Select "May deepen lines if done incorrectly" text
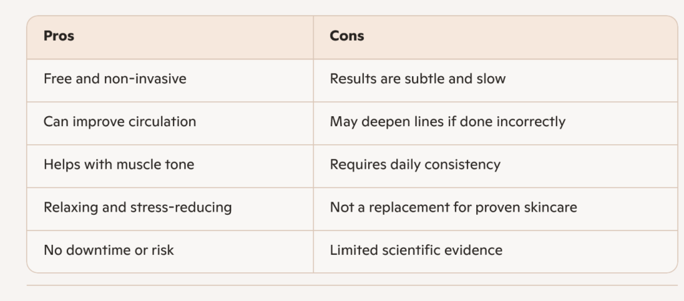684x301 pixels. click(x=448, y=121)
